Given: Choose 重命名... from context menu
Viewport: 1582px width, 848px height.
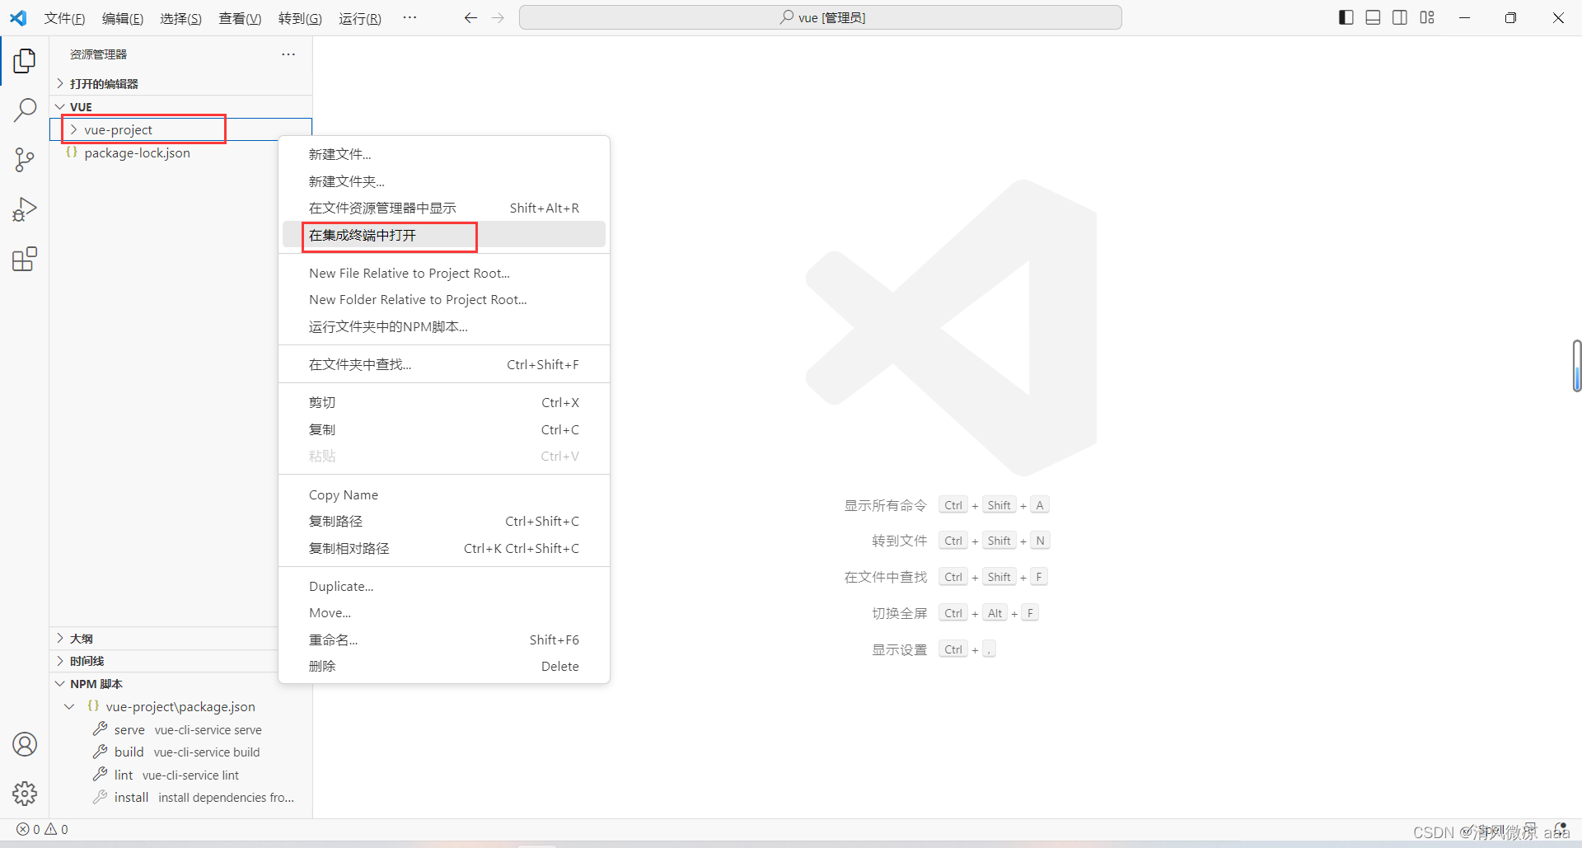Looking at the screenshot, I should (x=444, y=640).
